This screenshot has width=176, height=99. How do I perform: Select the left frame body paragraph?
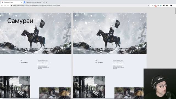pos(43,64)
